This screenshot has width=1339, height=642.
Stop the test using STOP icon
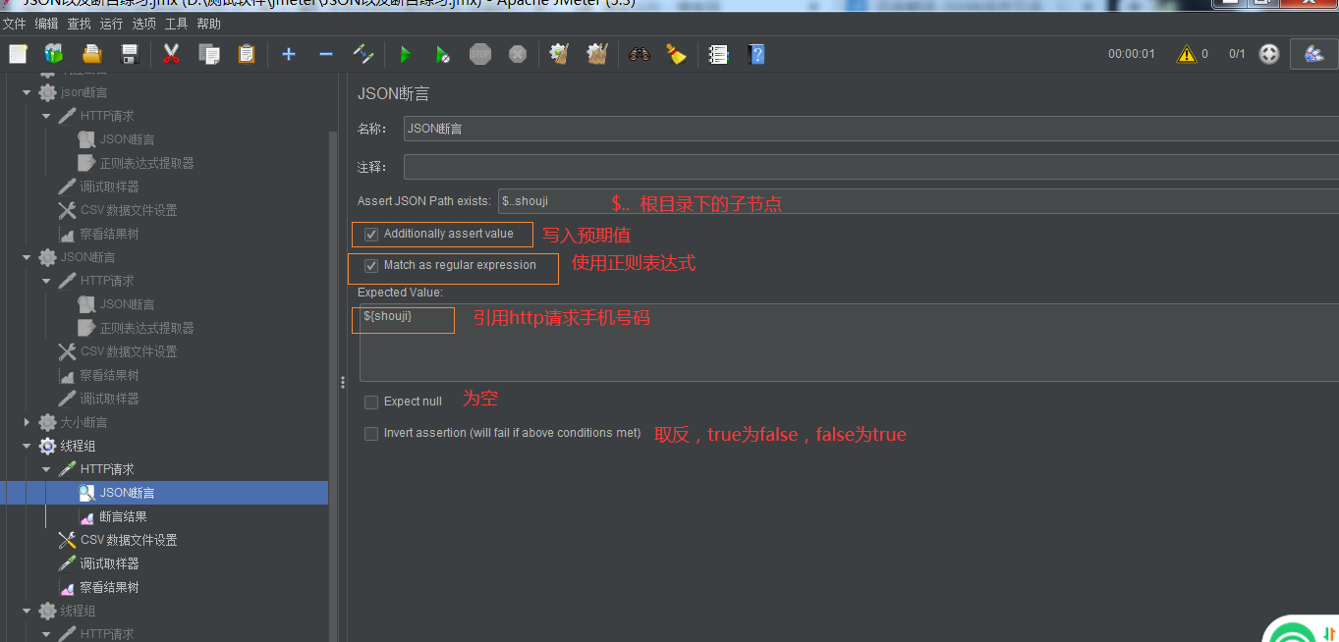pyautogui.click(x=480, y=54)
